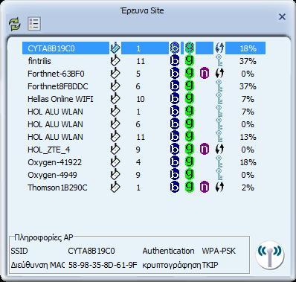
Task: Click the network type icon beside Hellas Online WIFI
Action: tap(115, 98)
